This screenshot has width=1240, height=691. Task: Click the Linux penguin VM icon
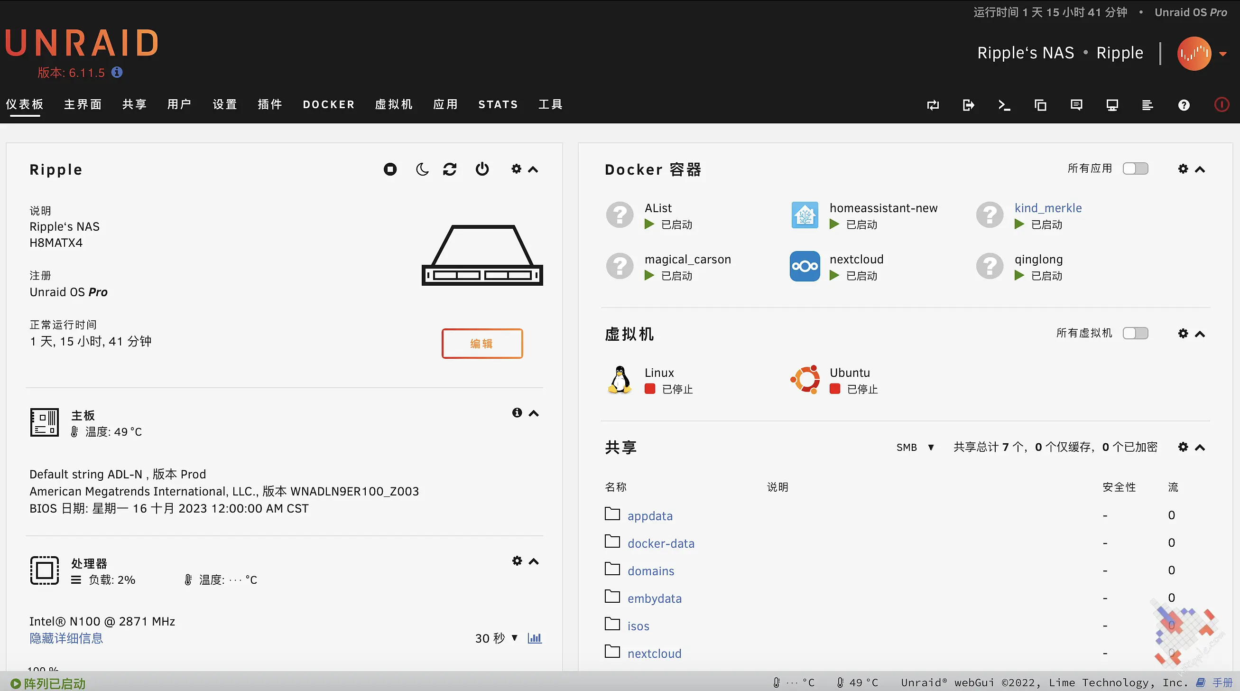620,380
